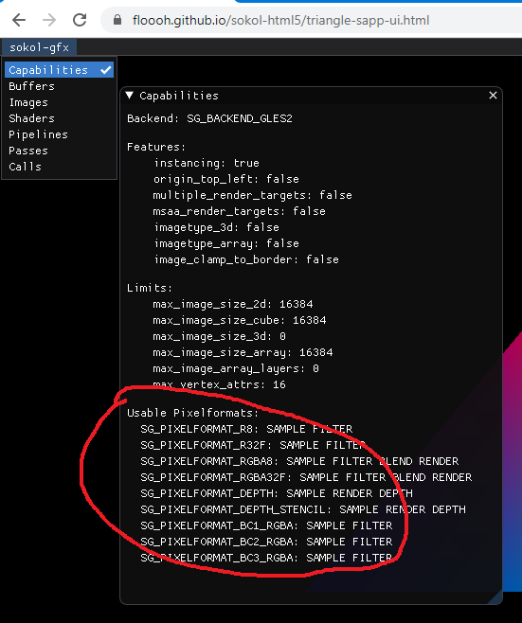Reload the page with refresh icon
This screenshot has height=623, width=522.
pyautogui.click(x=80, y=20)
